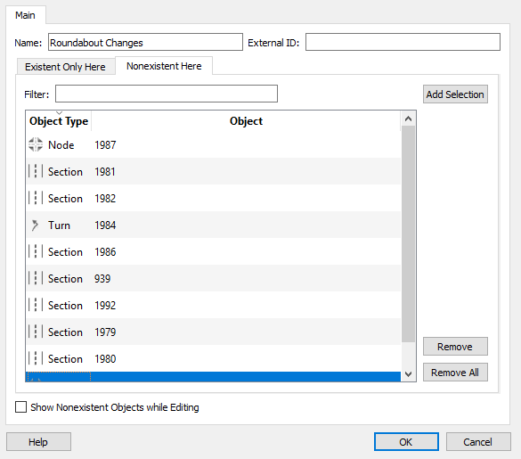Switch to the Main tab
521x459 pixels.
click(25, 15)
